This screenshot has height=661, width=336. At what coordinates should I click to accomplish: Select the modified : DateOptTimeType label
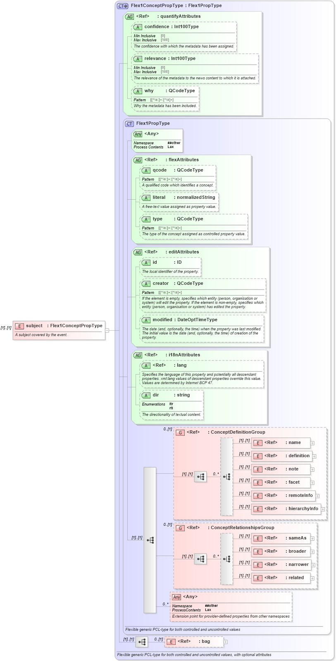(x=185, y=320)
